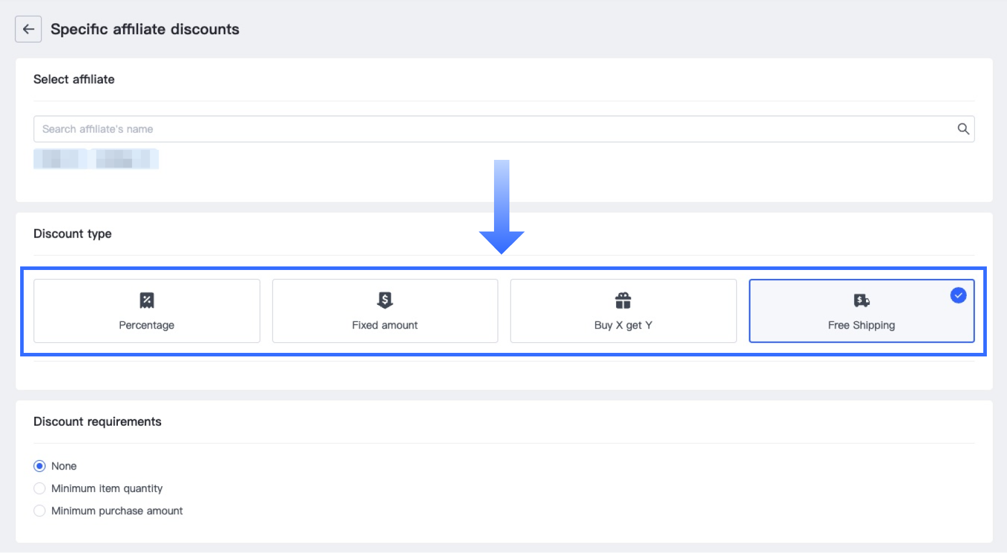Click the fixed amount dollar icon
Image resolution: width=1007 pixels, height=553 pixels.
[385, 300]
